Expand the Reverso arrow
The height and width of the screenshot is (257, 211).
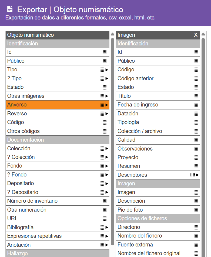(107, 114)
